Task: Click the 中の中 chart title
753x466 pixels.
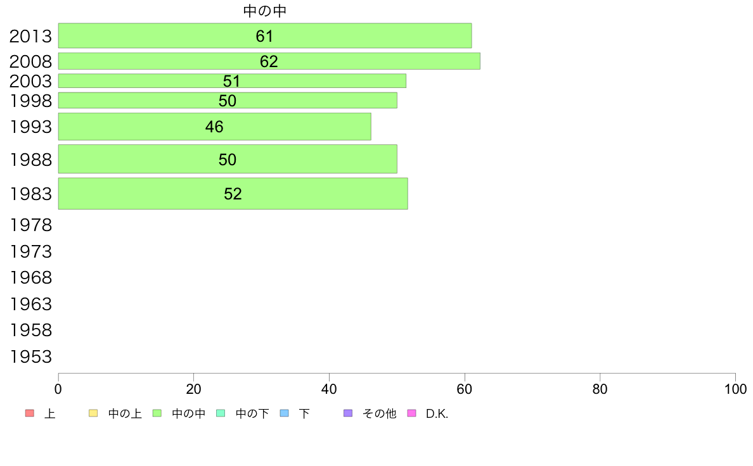Action: point(264,11)
